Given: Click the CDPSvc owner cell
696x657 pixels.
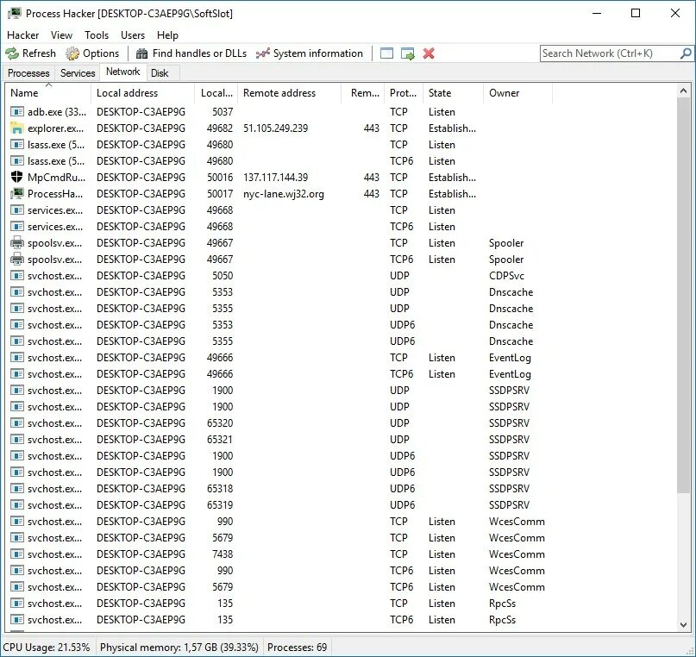Looking at the screenshot, I should click(x=506, y=276).
